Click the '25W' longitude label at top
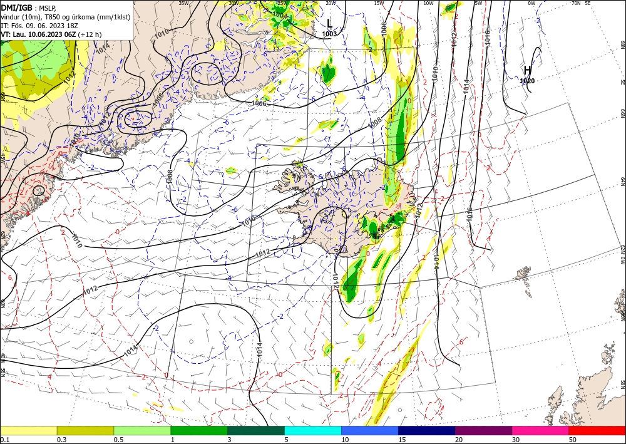Image resolution: width=626 pixels, height=444 pixels. click(x=282, y=3)
